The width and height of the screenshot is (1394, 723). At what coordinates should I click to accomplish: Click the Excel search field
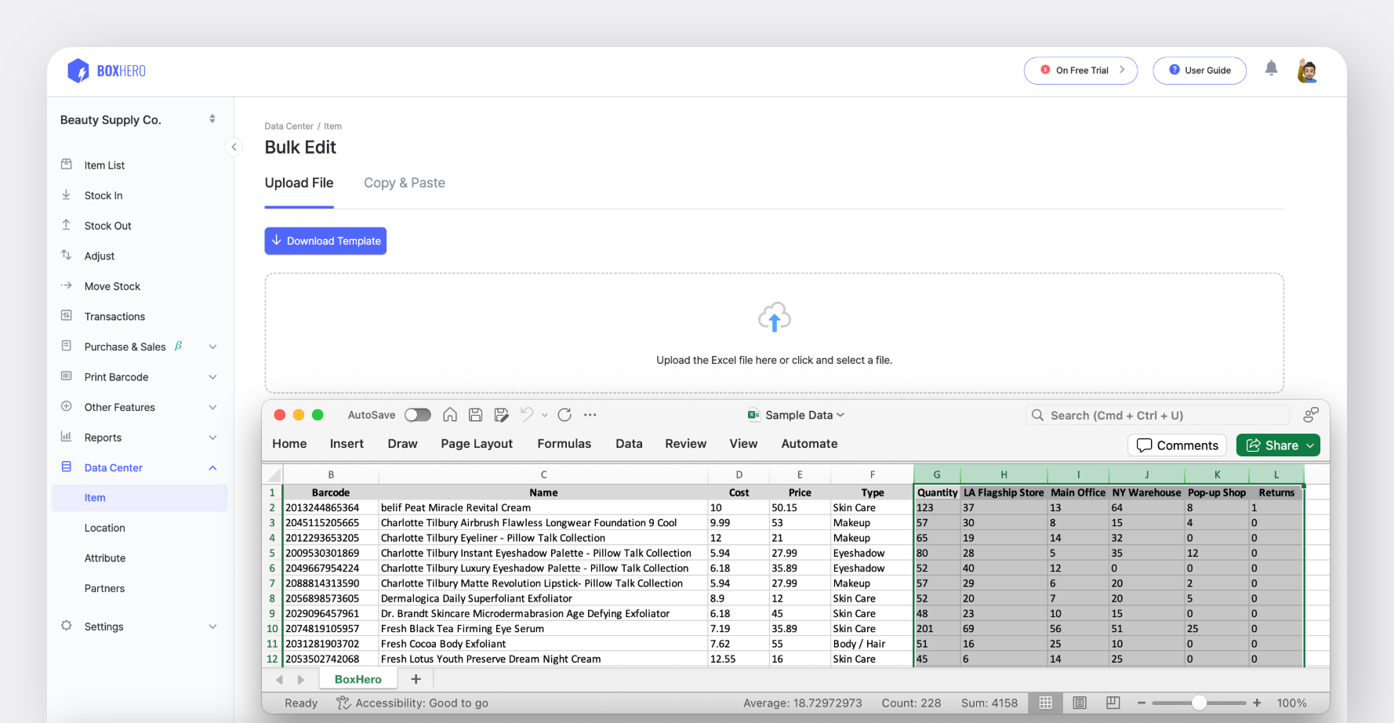pos(1156,415)
